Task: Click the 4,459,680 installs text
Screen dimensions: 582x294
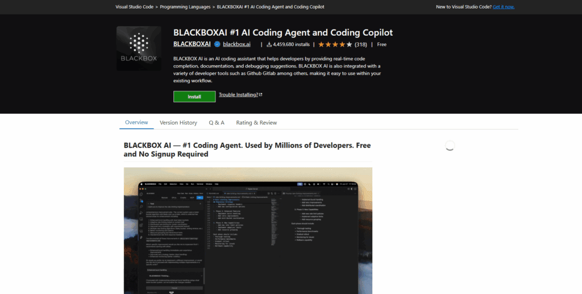Action: tap(292, 44)
